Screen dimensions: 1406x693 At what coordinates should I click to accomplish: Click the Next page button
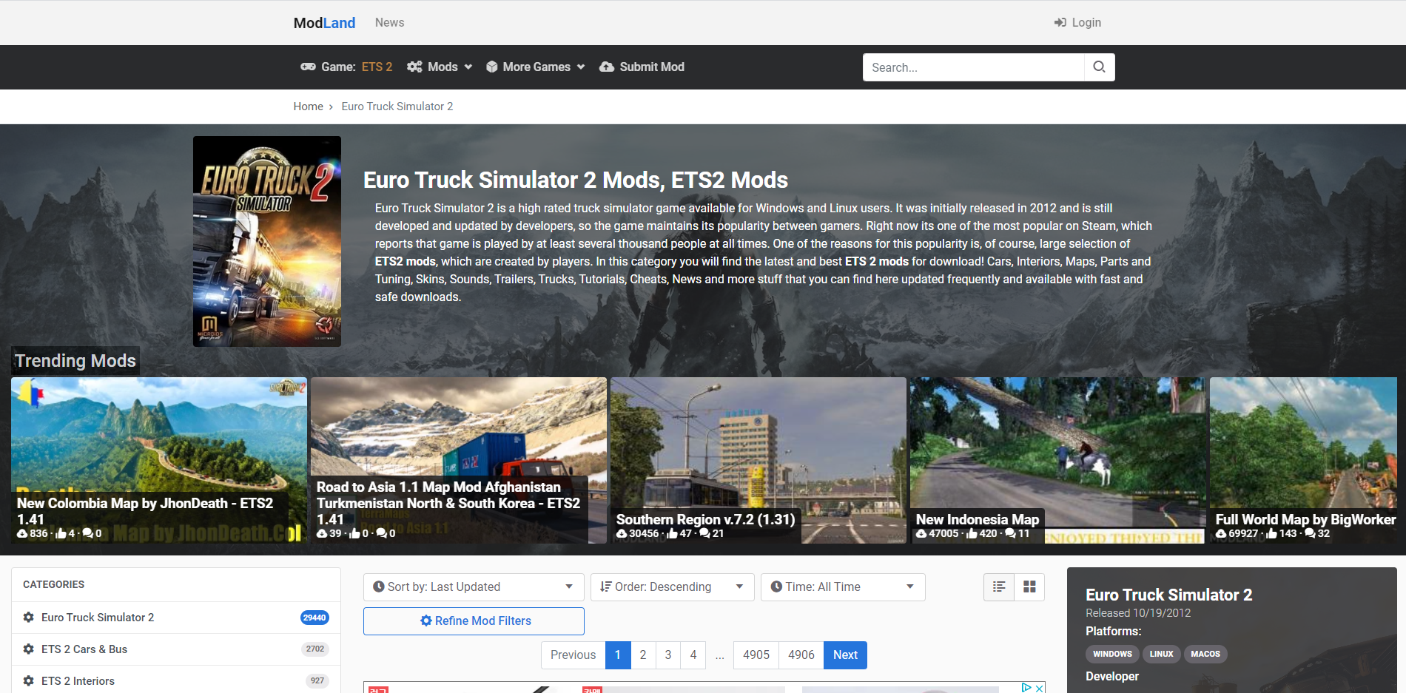point(845,655)
